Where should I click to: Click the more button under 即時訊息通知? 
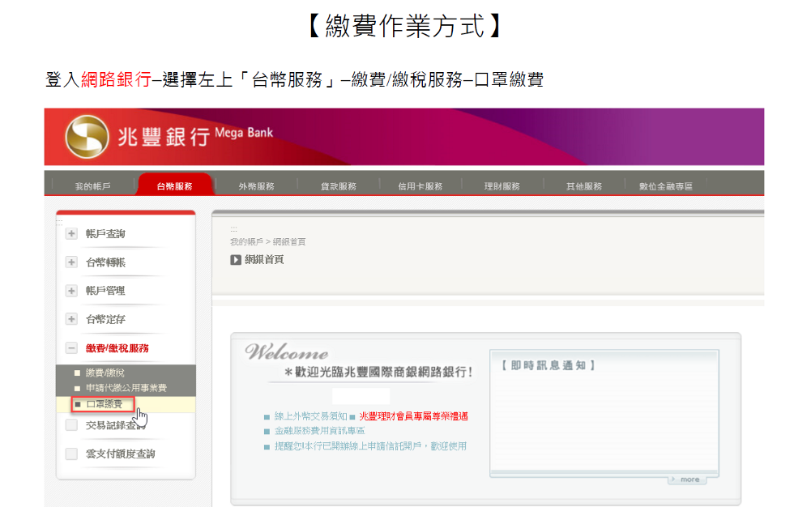click(x=687, y=479)
